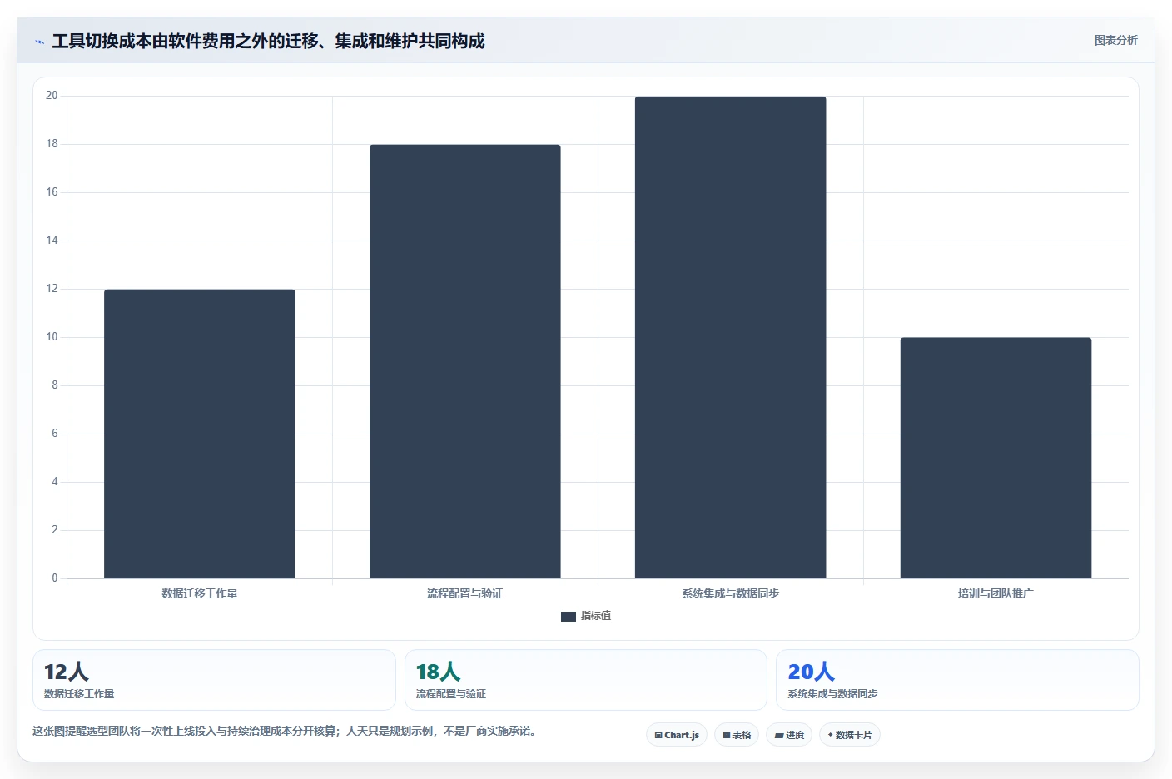This screenshot has height=779, width=1172.
Task: Click the x-axis label 系统集成与数据同步
Action: tap(731, 593)
